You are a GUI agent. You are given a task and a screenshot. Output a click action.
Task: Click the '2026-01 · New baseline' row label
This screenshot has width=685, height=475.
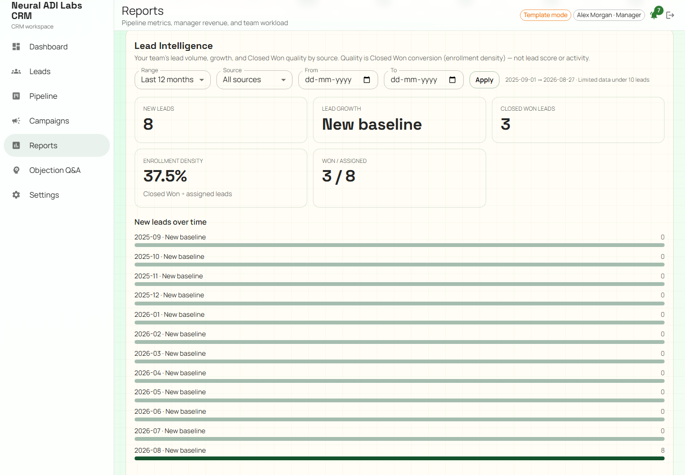click(x=169, y=314)
